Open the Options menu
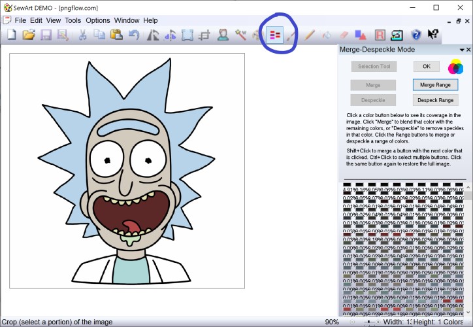473x327 pixels. point(98,20)
